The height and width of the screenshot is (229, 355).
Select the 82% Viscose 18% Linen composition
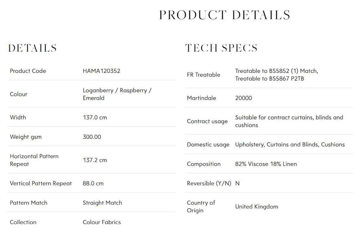tap(266, 164)
